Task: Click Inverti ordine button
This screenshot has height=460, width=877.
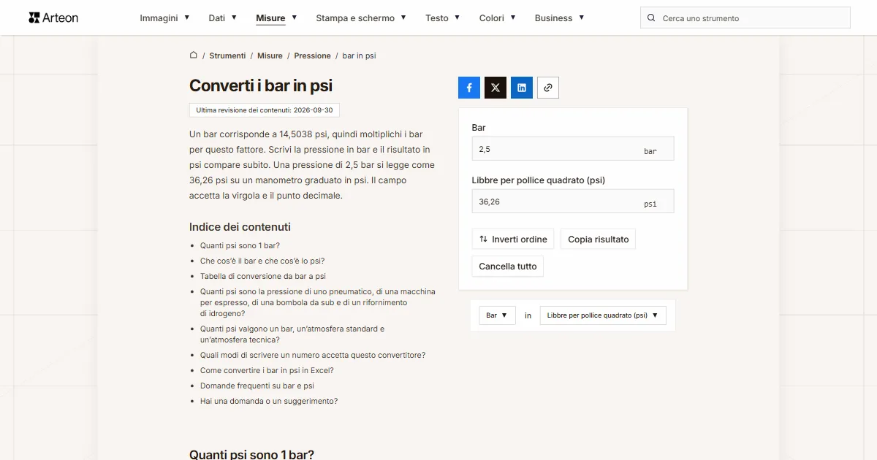Action: point(513,239)
